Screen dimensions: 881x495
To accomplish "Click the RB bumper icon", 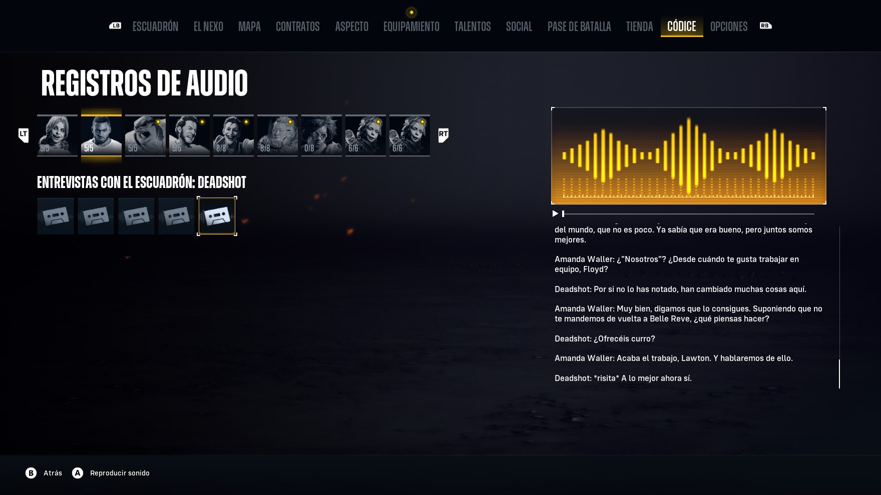I will pos(765,25).
